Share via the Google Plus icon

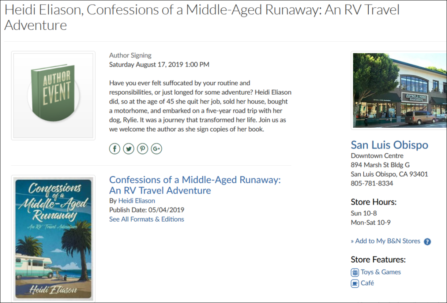click(156, 149)
